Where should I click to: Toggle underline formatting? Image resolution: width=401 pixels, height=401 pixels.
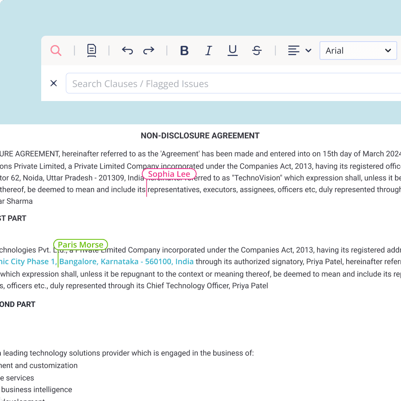coord(232,51)
